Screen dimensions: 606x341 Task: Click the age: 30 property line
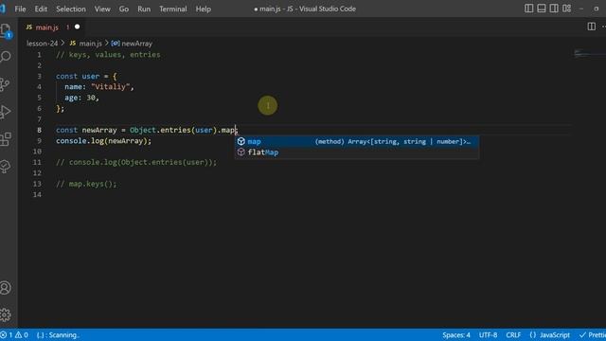click(x=81, y=98)
